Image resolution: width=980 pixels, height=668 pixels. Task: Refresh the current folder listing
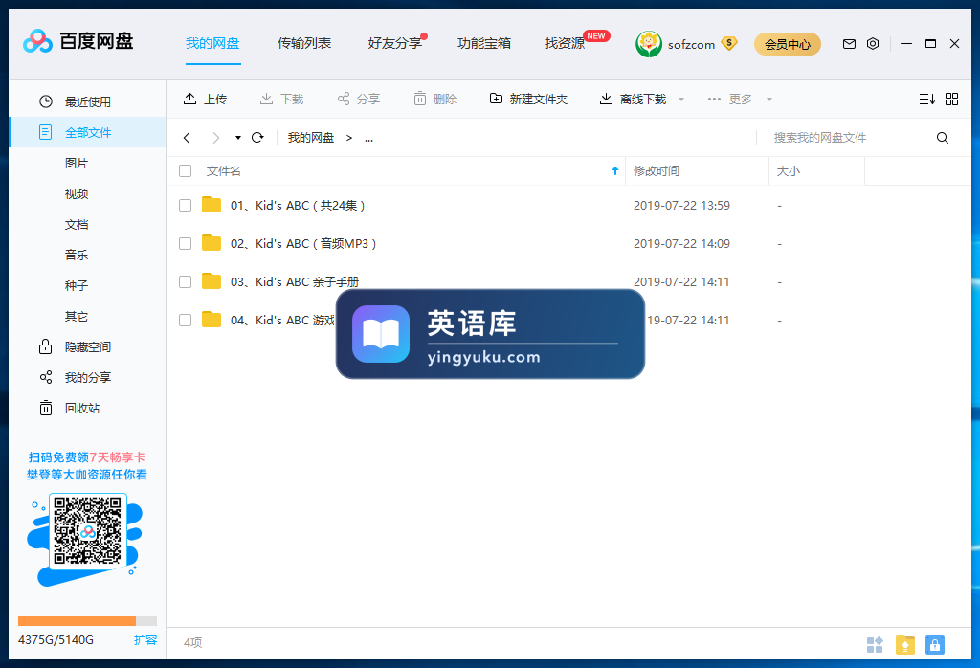pos(257,138)
